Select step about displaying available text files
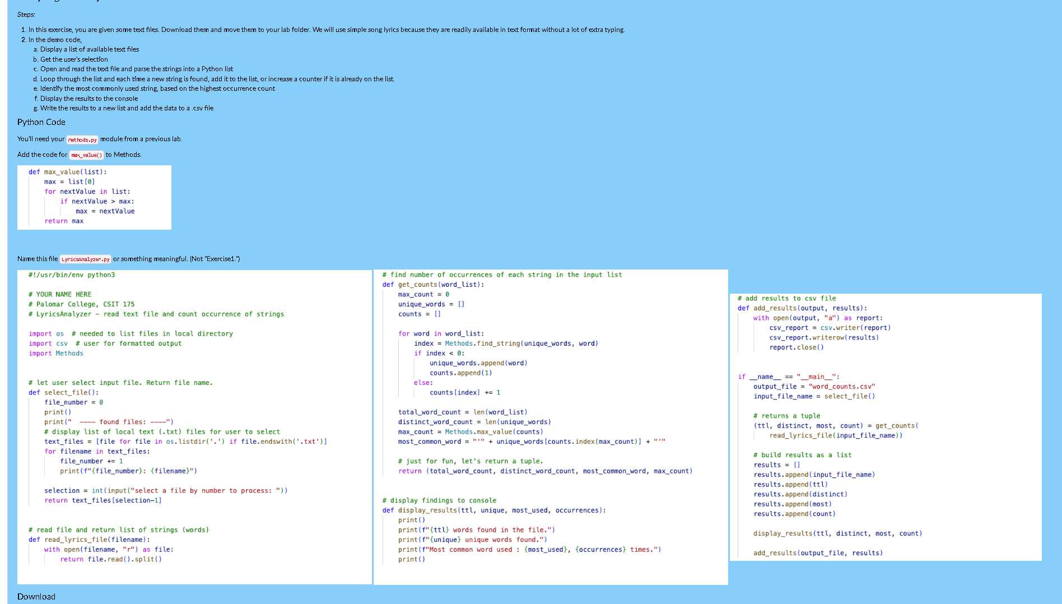The height and width of the screenshot is (604, 1062). 88,49
